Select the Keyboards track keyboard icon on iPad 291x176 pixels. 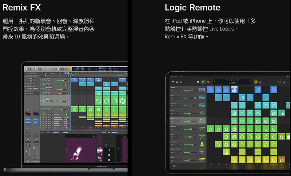point(202,128)
